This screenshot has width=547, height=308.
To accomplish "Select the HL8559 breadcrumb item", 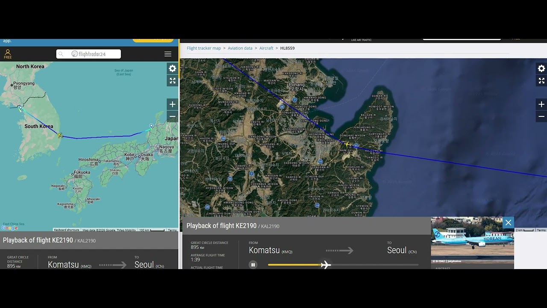I will [288, 48].
